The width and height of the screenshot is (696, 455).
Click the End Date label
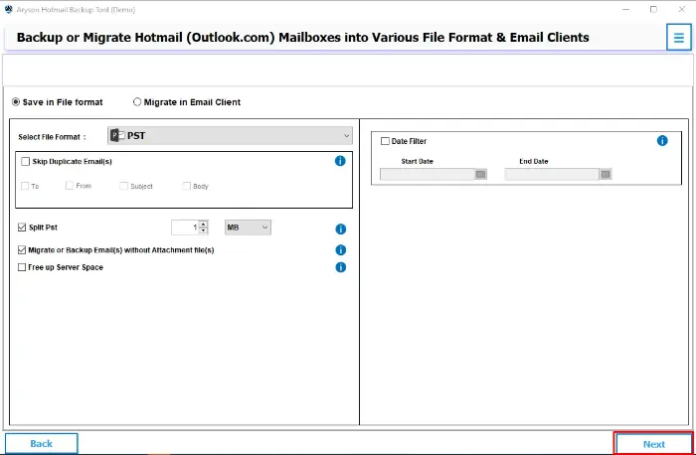pyautogui.click(x=534, y=161)
